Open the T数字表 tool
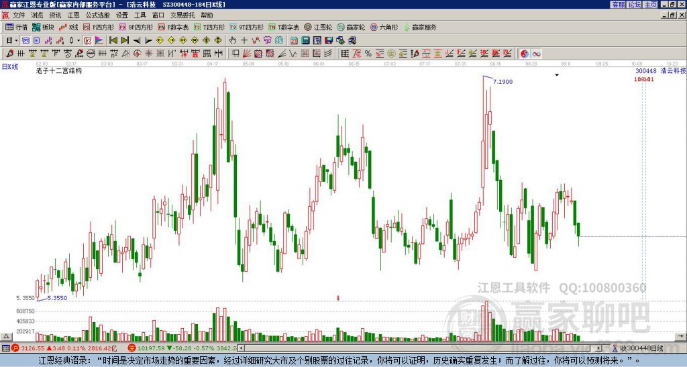This screenshot has height=367, width=687. pos(284,27)
